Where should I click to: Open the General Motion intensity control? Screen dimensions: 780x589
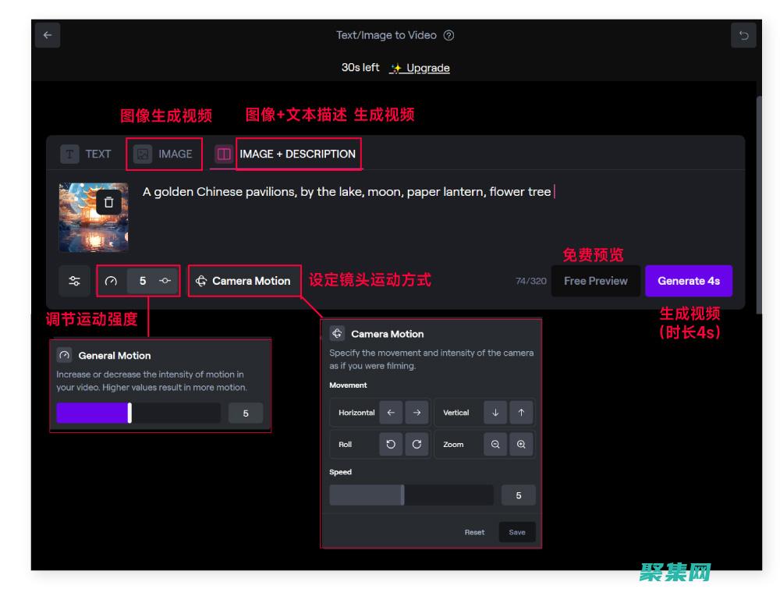tap(138, 281)
